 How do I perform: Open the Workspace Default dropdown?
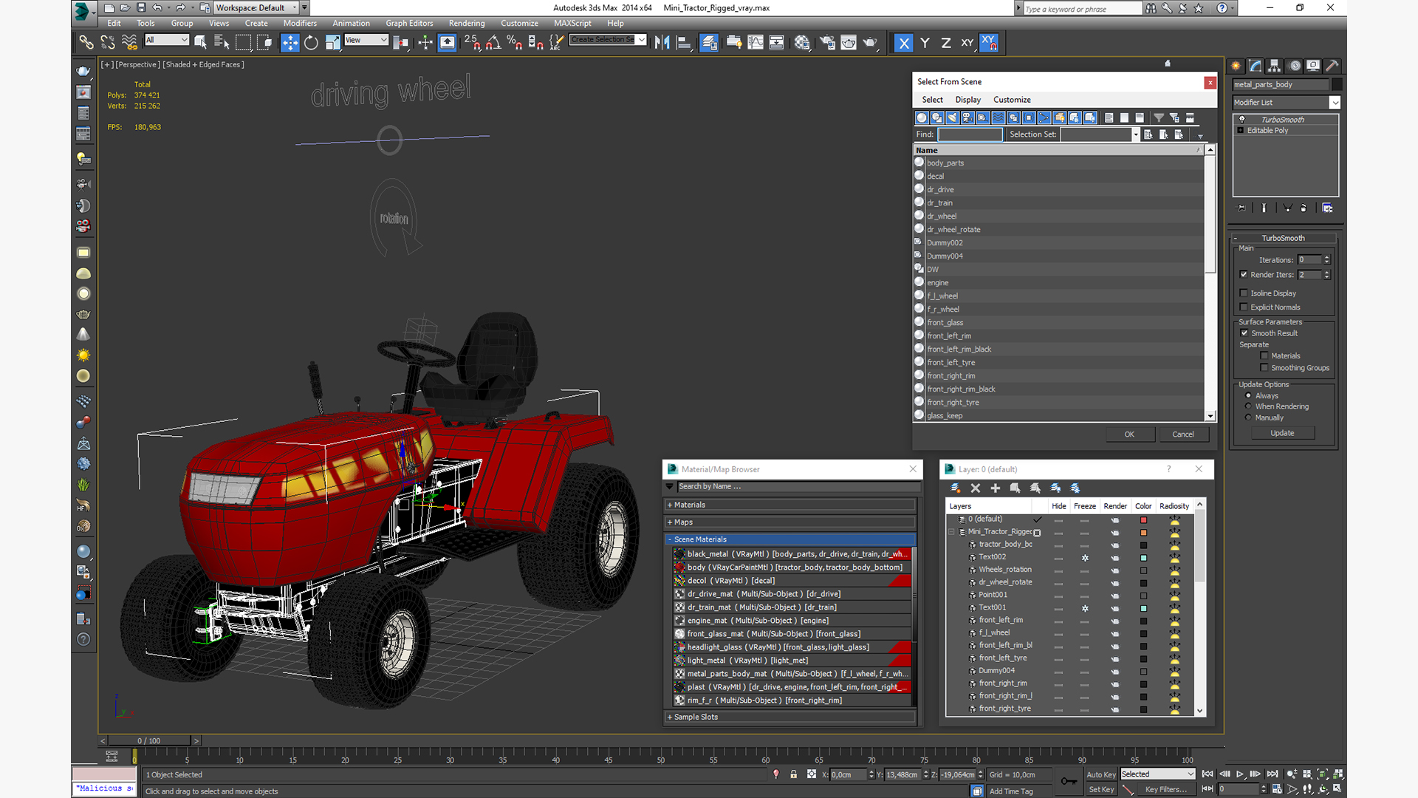point(295,8)
